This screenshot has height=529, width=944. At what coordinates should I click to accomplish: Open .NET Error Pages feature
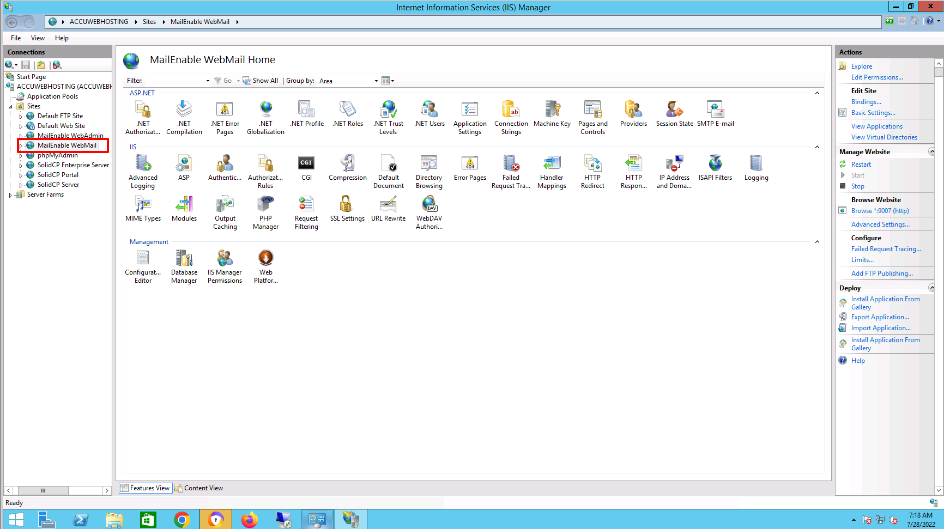tap(225, 118)
